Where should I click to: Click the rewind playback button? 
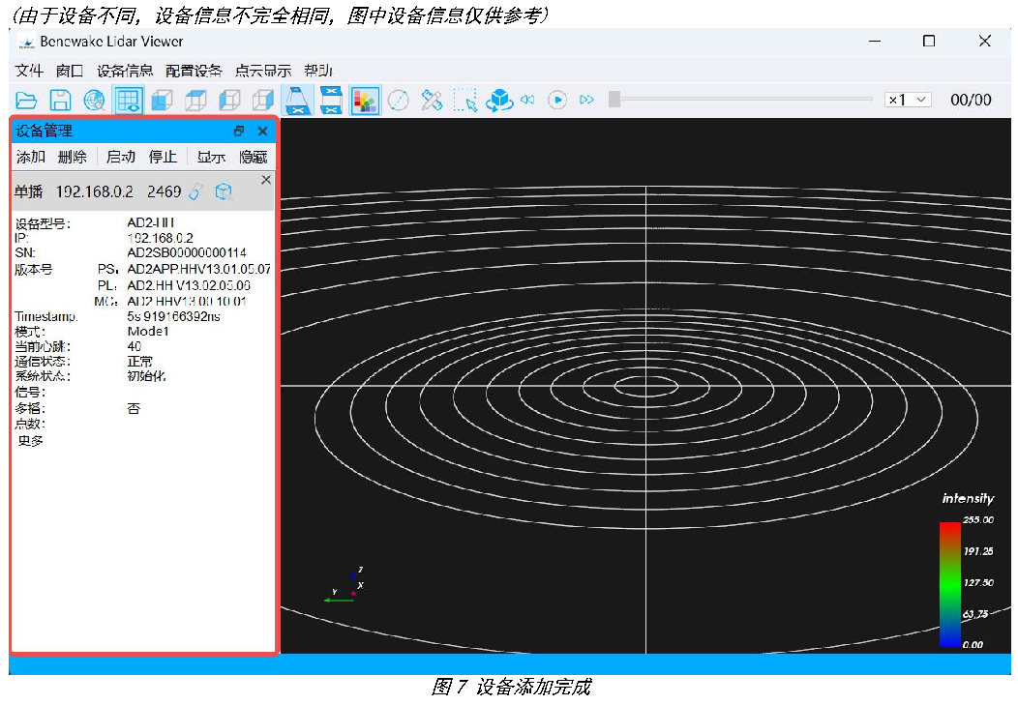(527, 100)
